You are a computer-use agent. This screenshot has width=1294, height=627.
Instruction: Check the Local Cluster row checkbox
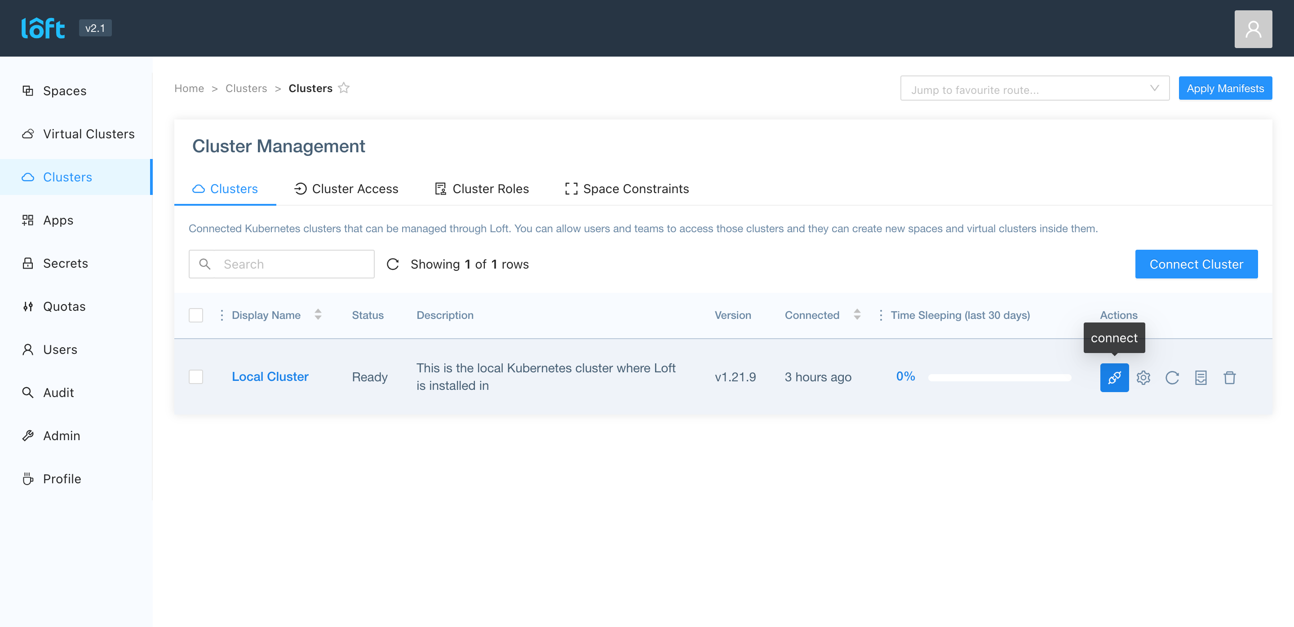pyautogui.click(x=195, y=377)
